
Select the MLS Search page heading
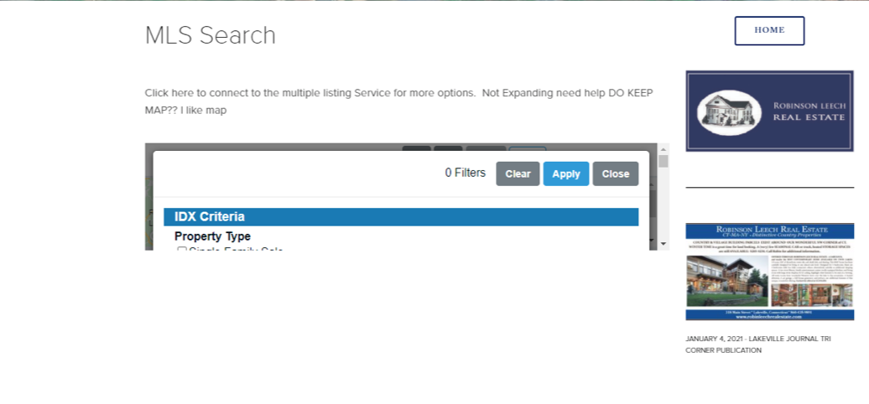pos(210,35)
